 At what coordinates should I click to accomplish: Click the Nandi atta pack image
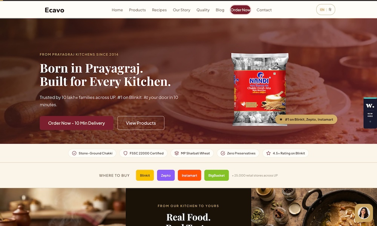tap(260, 89)
